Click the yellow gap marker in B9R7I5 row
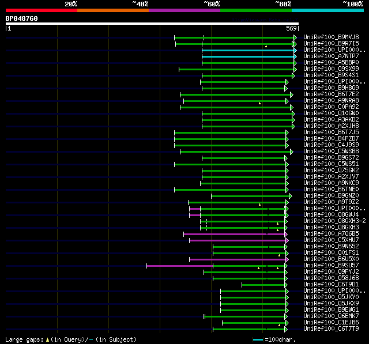Image resolution: width=369 pixels, height=344 pixels. point(266,46)
